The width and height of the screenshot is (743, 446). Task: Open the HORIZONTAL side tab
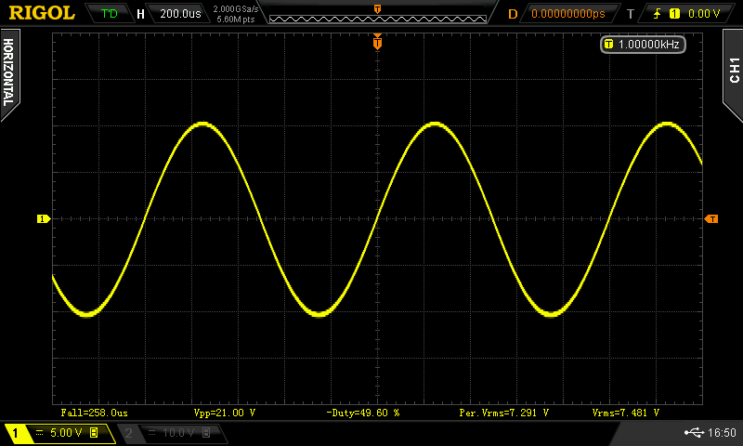[10, 72]
